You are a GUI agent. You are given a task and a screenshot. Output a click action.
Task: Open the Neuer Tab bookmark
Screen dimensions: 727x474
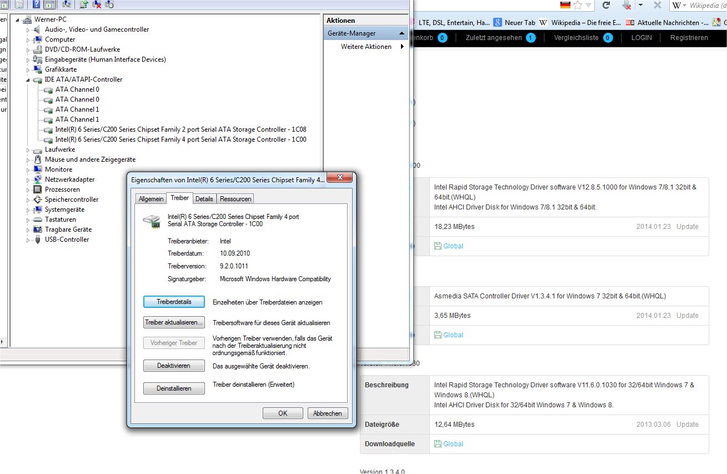pyautogui.click(x=514, y=23)
